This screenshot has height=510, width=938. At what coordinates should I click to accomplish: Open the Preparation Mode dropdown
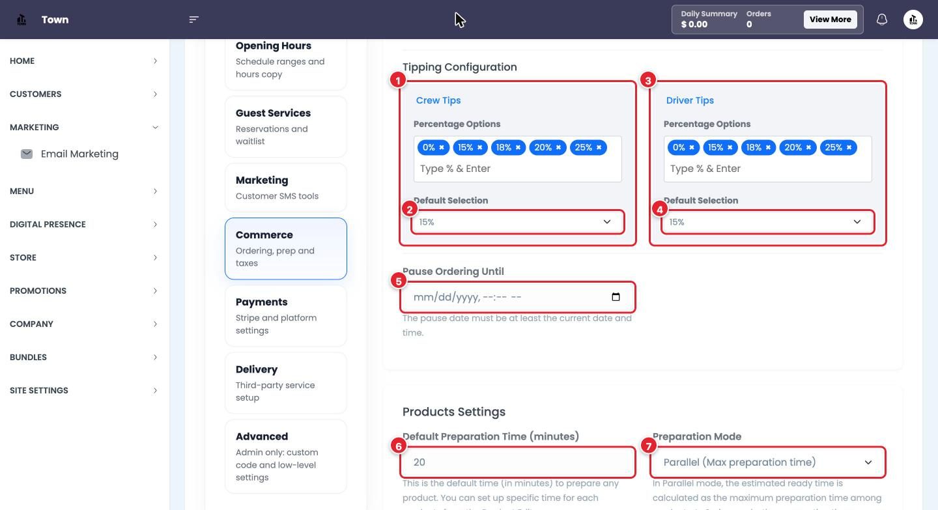pos(768,462)
